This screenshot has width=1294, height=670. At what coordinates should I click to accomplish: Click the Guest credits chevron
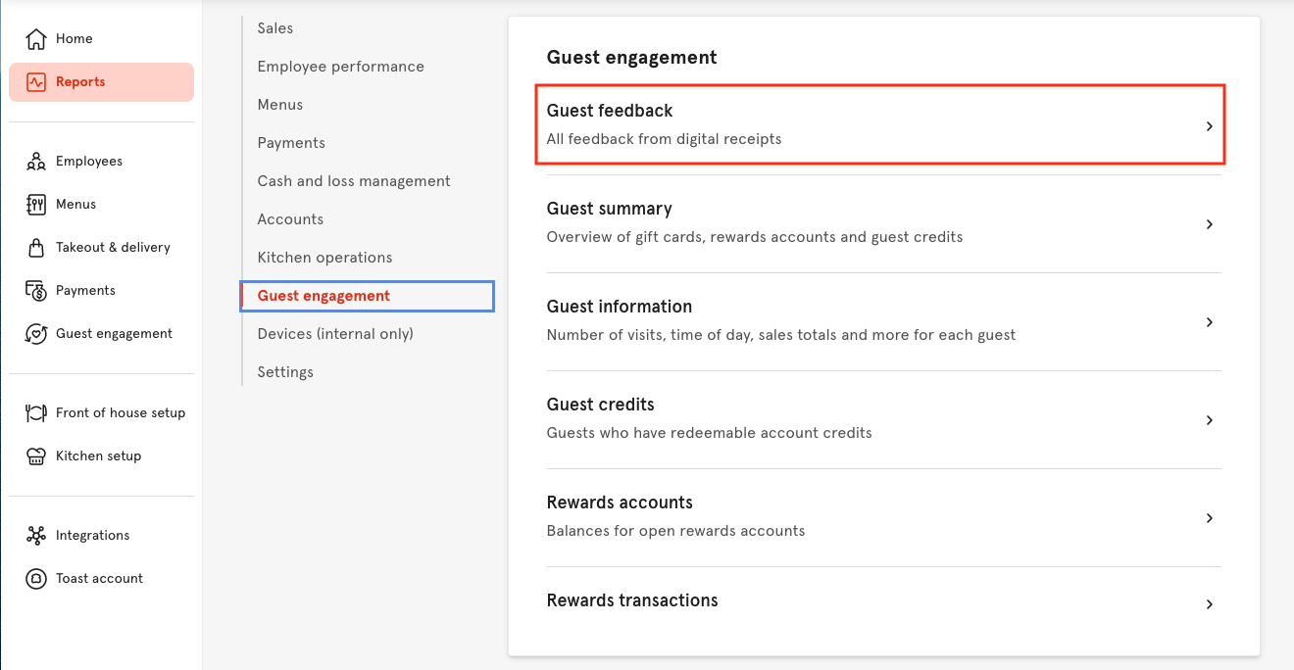point(1209,419)
